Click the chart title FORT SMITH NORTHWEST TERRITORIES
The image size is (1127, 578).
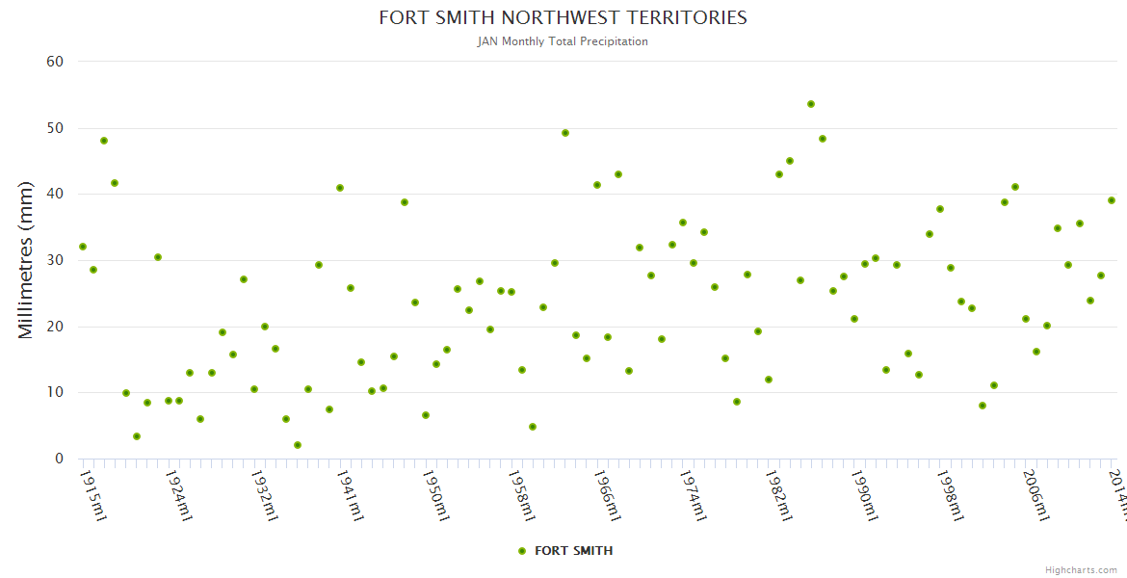563,17
